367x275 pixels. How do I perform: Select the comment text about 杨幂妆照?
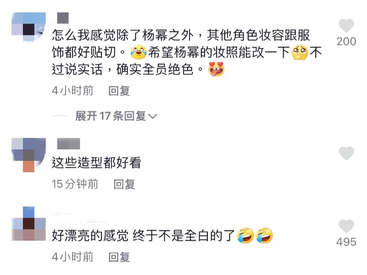(x=187, y=52)
